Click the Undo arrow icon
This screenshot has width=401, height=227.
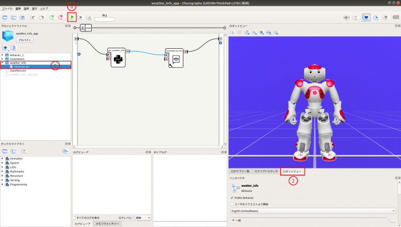pos(33,18)
